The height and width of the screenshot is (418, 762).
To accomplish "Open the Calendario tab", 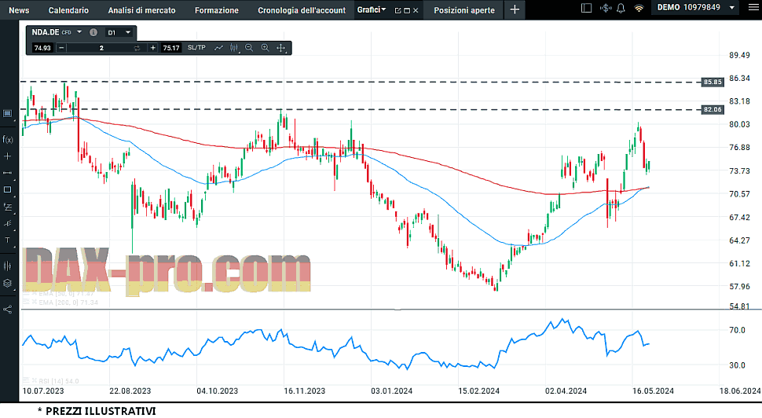I will click(x=68, y=10).
